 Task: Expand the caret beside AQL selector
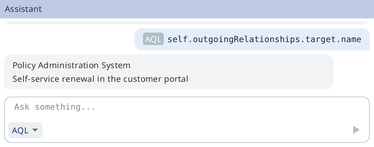click(35, 130)
